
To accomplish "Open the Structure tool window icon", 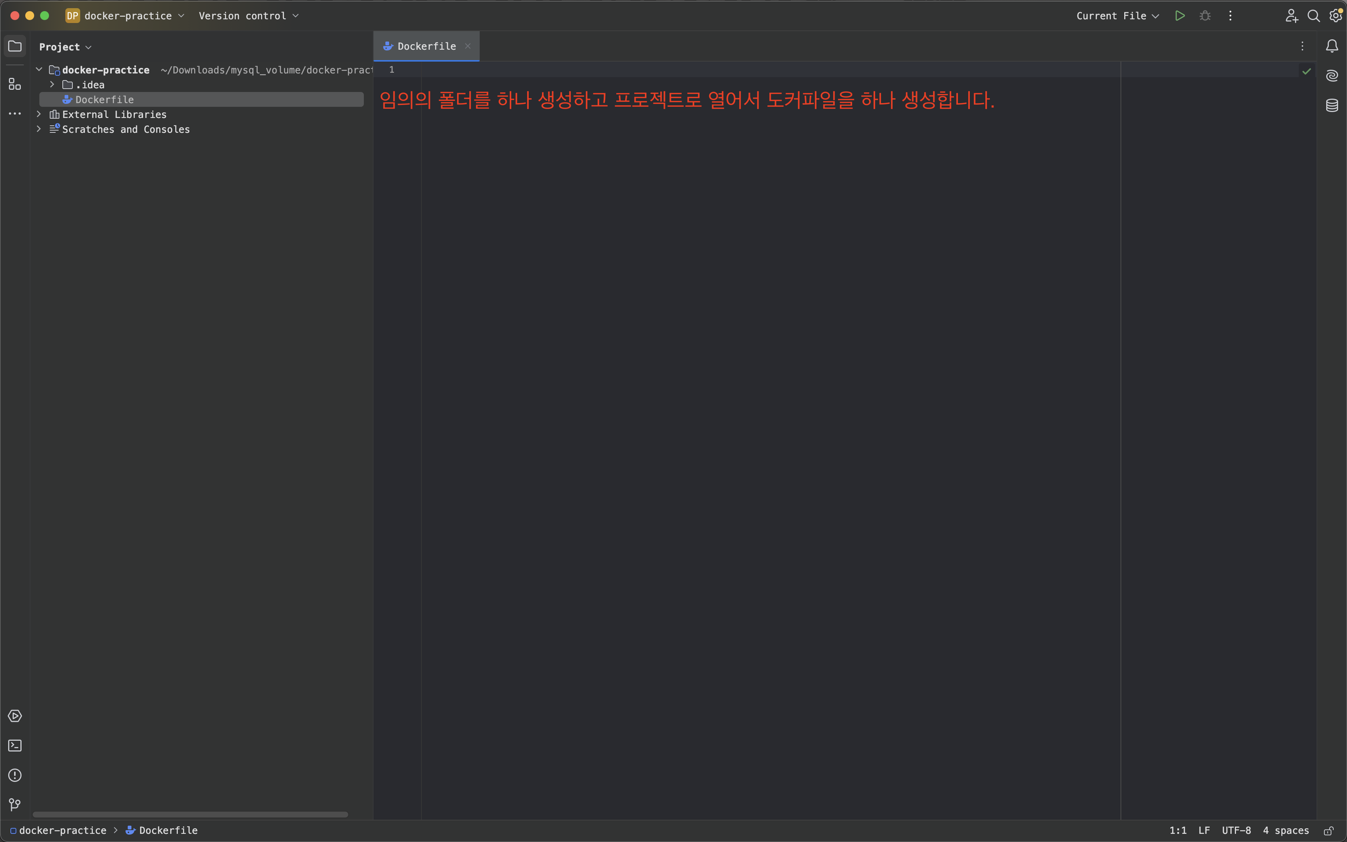I will (15, 84).
